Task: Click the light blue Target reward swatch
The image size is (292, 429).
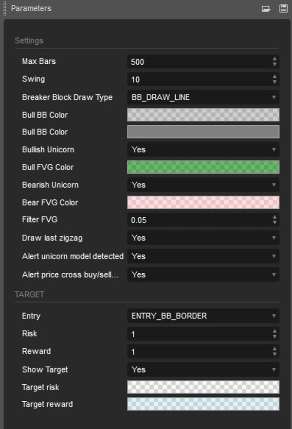Action: pos(203,404)
